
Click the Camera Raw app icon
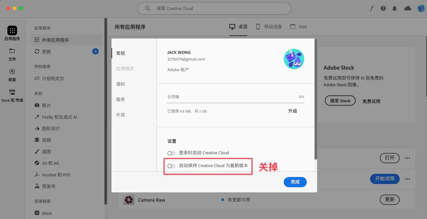pyautogui.click(x=129, y=200)
